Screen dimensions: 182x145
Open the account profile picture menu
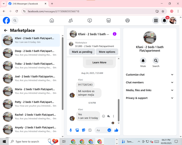coord(173,20)
